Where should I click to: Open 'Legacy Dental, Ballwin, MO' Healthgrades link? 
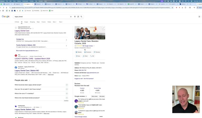pos(25,110)
